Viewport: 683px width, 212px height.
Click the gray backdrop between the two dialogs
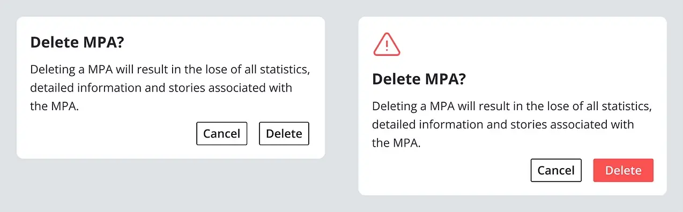click(341, 106)
